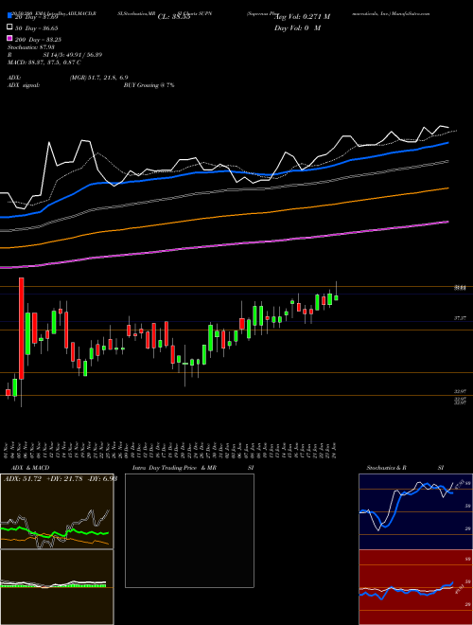
Task: Open the blue Stochastics mini chart
Action: (x=415, y=511)
